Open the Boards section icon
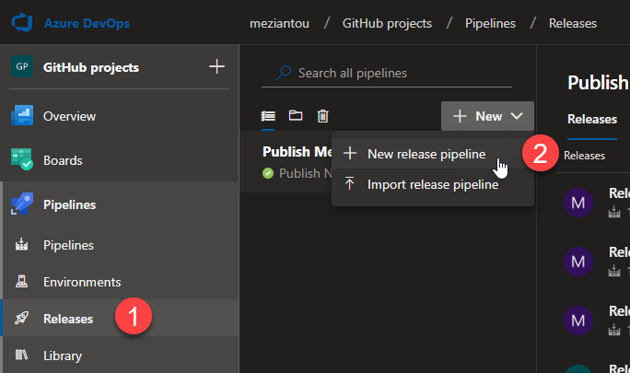 click(22, 160)
